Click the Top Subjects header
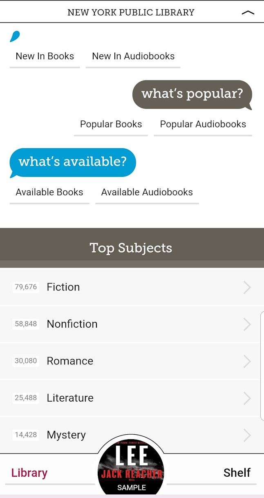 [x=131, y=248]
